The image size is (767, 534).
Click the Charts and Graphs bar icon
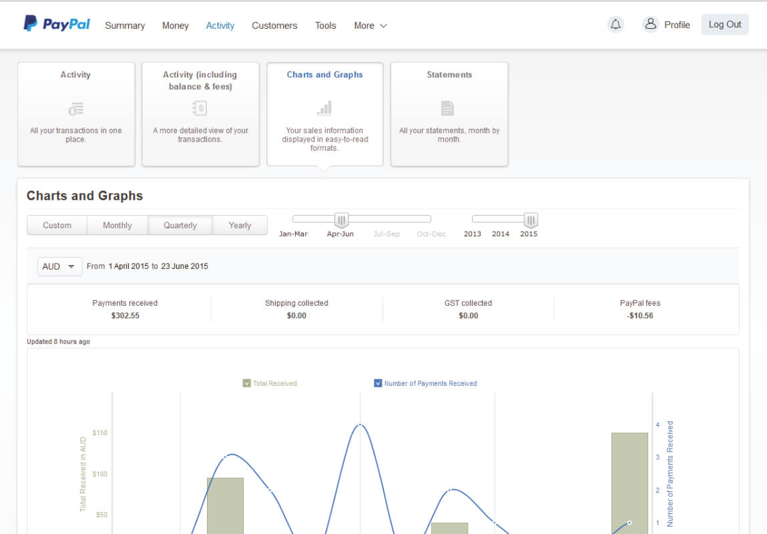point(324,108)
